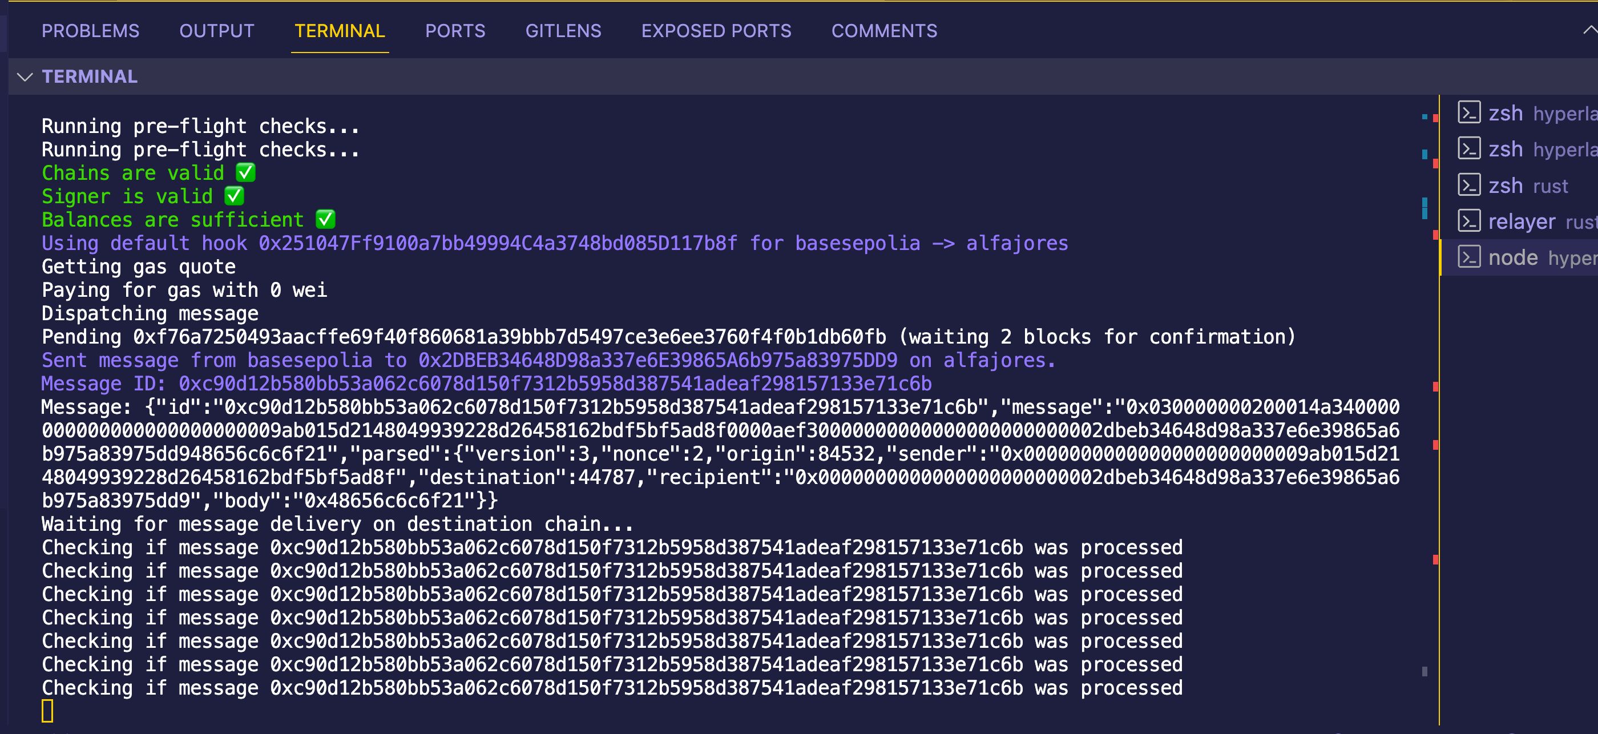1598x734 pixels.
Task: Click first zsh hyperlane terminal icon
Action: point(1468,113)
